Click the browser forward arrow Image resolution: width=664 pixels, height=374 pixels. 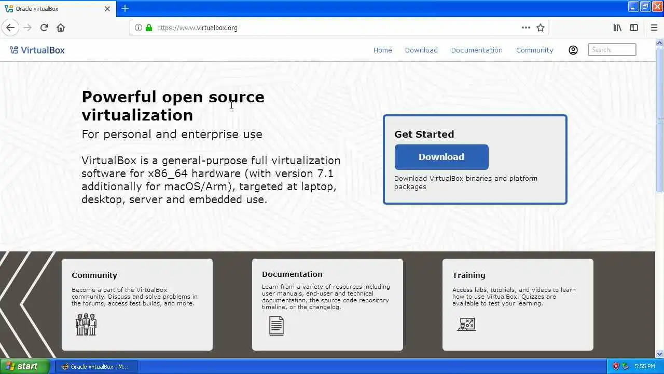pyautogui.click(x=27, y=28)
